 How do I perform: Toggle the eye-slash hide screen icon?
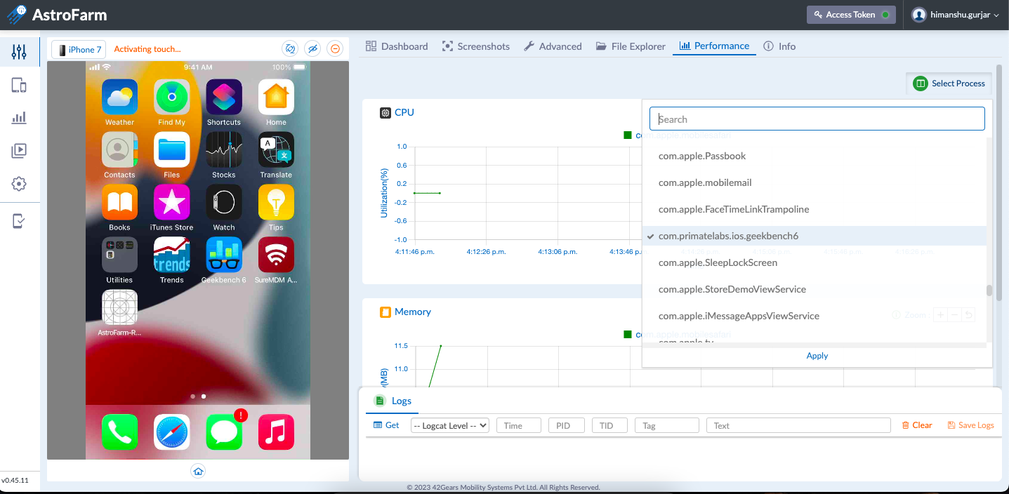coord(312,48)
